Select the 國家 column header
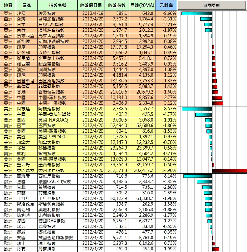The width and height of the screenshot is (247, 252). 27,5
